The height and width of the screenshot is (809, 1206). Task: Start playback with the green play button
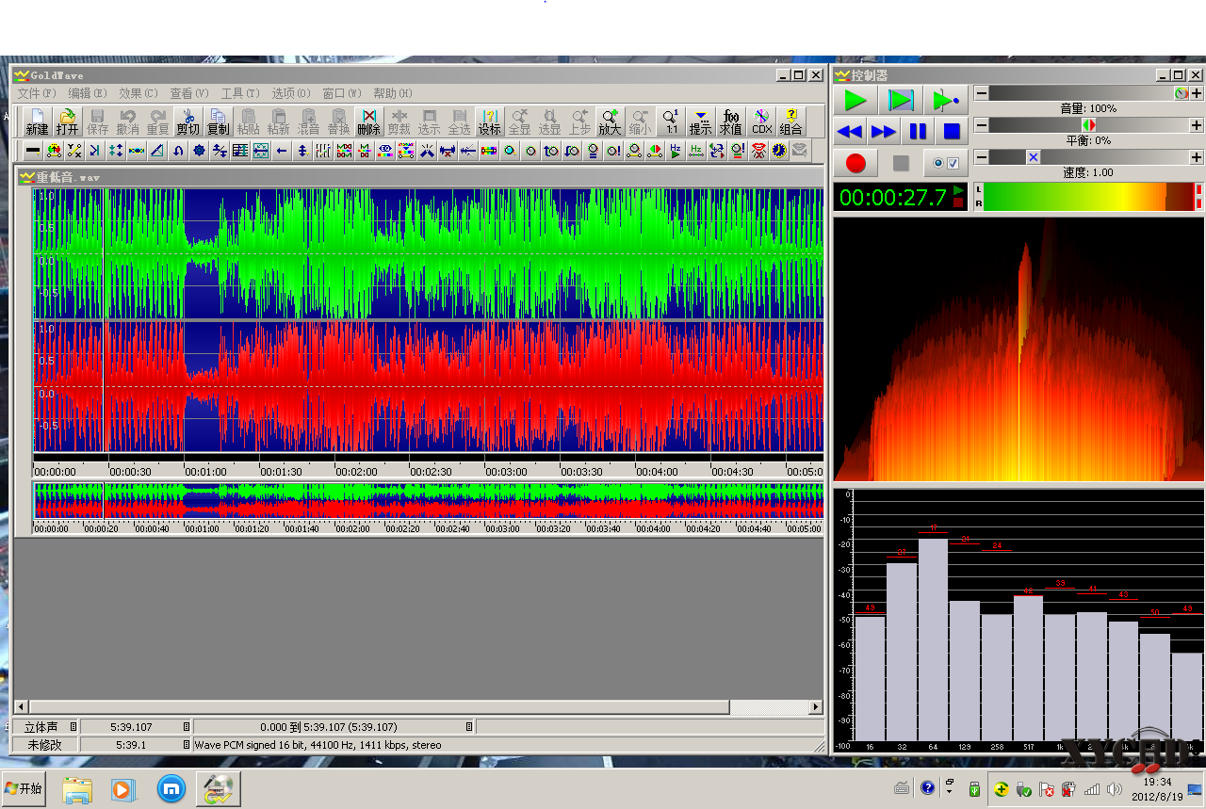pos(856,100)
